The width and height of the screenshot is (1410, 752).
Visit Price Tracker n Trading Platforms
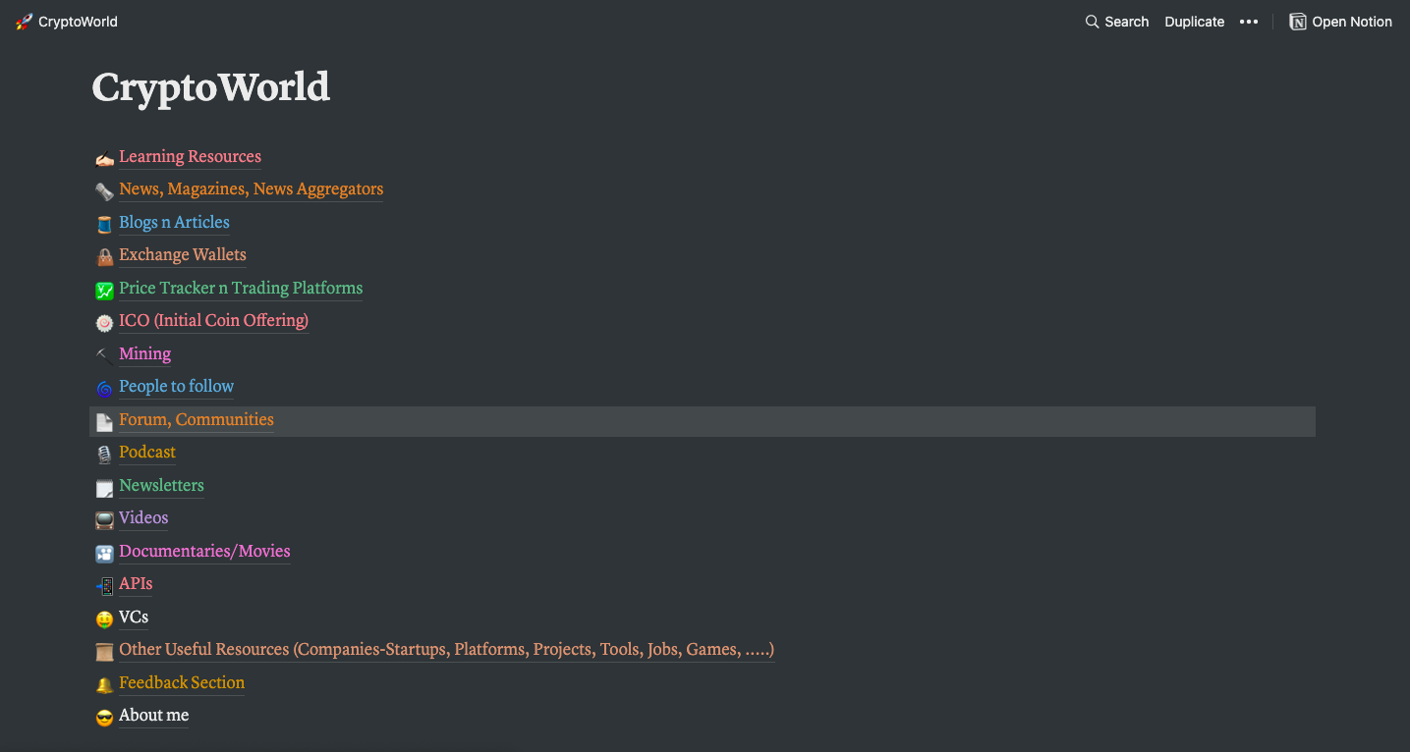[241, 289]
